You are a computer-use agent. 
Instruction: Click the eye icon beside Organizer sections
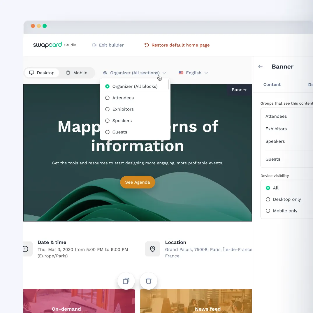105,73
